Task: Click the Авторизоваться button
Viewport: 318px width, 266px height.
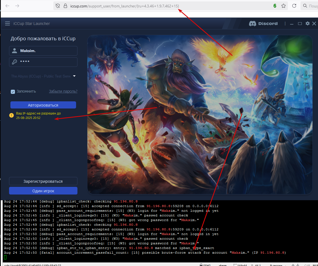Action: click(43, 105)
